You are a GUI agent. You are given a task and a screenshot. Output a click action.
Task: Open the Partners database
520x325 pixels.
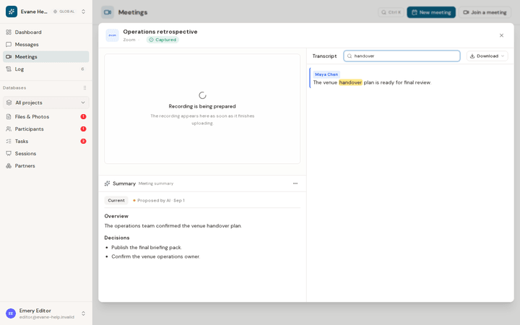click(x=45, y=166)
